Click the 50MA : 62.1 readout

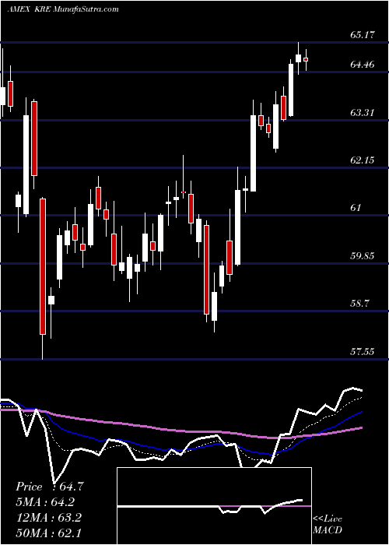coord(48,533)
